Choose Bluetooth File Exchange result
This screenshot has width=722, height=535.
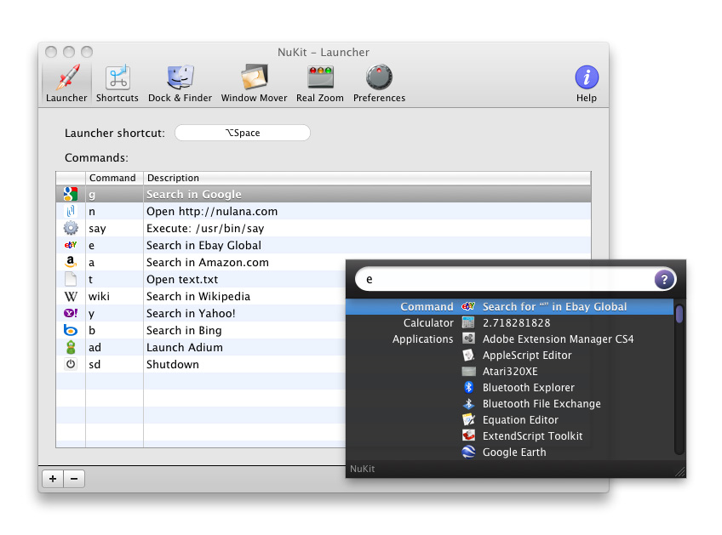[510, 403]
